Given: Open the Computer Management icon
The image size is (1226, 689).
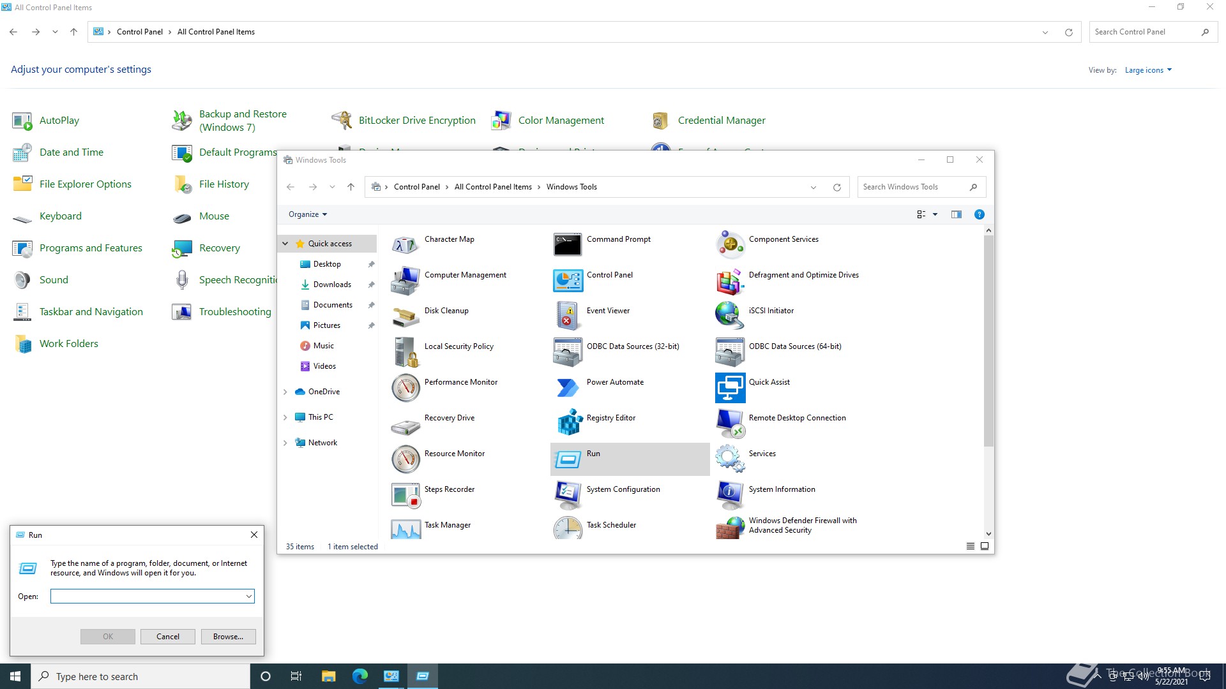Looking at the screenshot, I should [x=405, y=280].
